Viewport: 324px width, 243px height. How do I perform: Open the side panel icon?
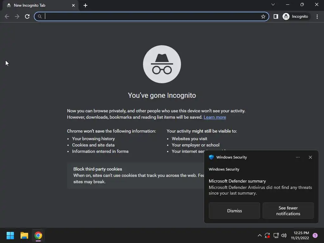click(x=276, y=16)
